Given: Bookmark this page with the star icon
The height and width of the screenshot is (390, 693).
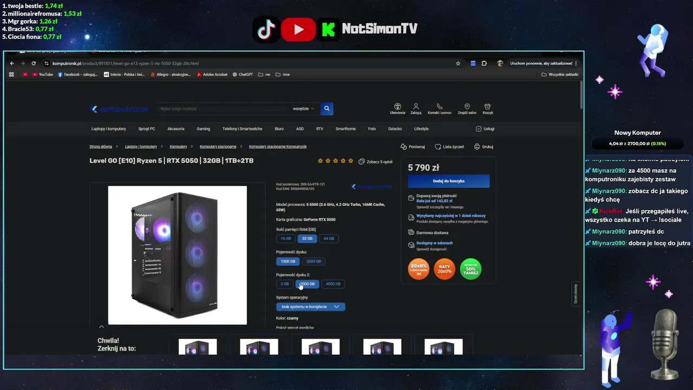Looking at the screenshot, I should 458,63.
